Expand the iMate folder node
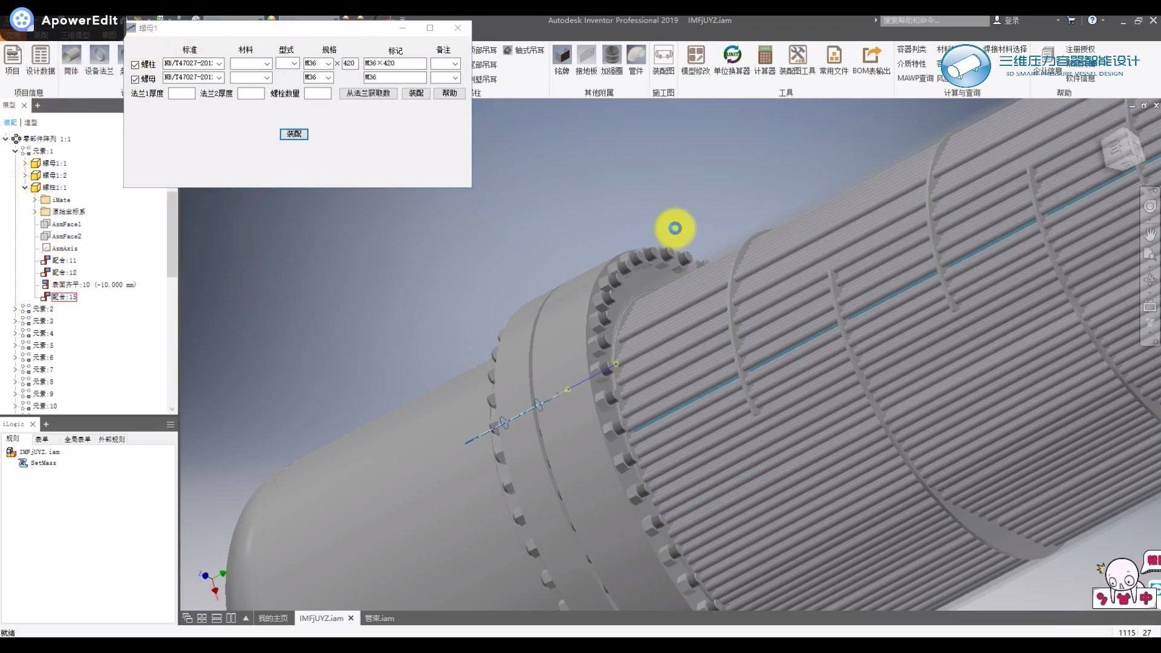Screen dimensions: 1161x653 (x=34, y=200)
